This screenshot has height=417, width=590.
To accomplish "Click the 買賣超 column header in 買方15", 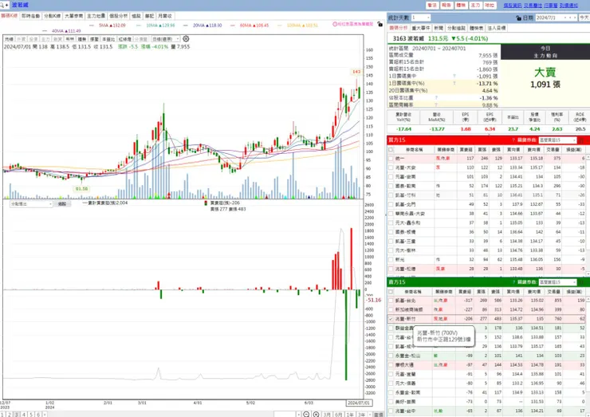I will pos(466,149).
